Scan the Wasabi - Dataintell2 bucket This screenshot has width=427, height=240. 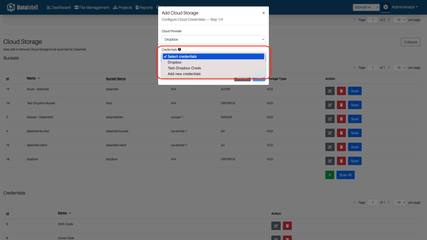pos(354,119)
